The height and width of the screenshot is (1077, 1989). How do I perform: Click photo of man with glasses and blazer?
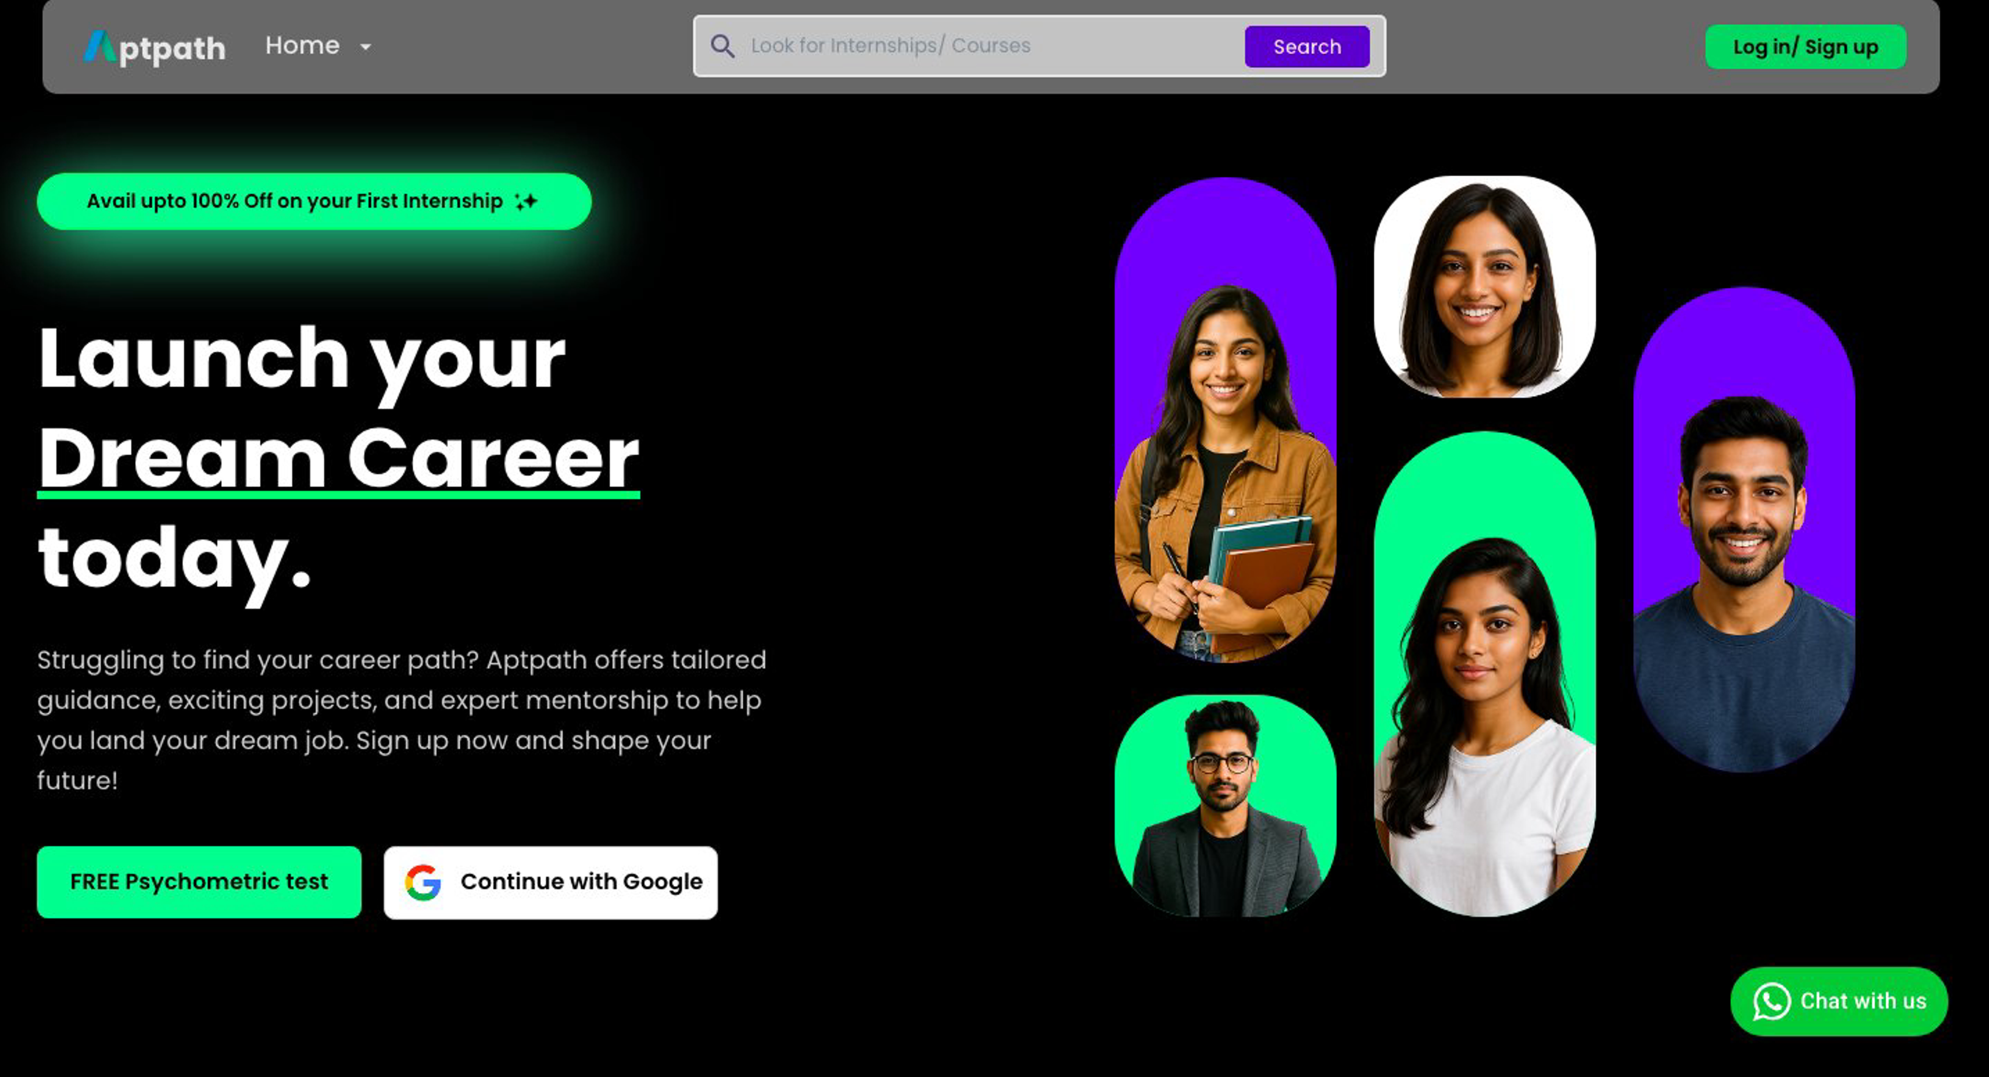pos(1225,805)
